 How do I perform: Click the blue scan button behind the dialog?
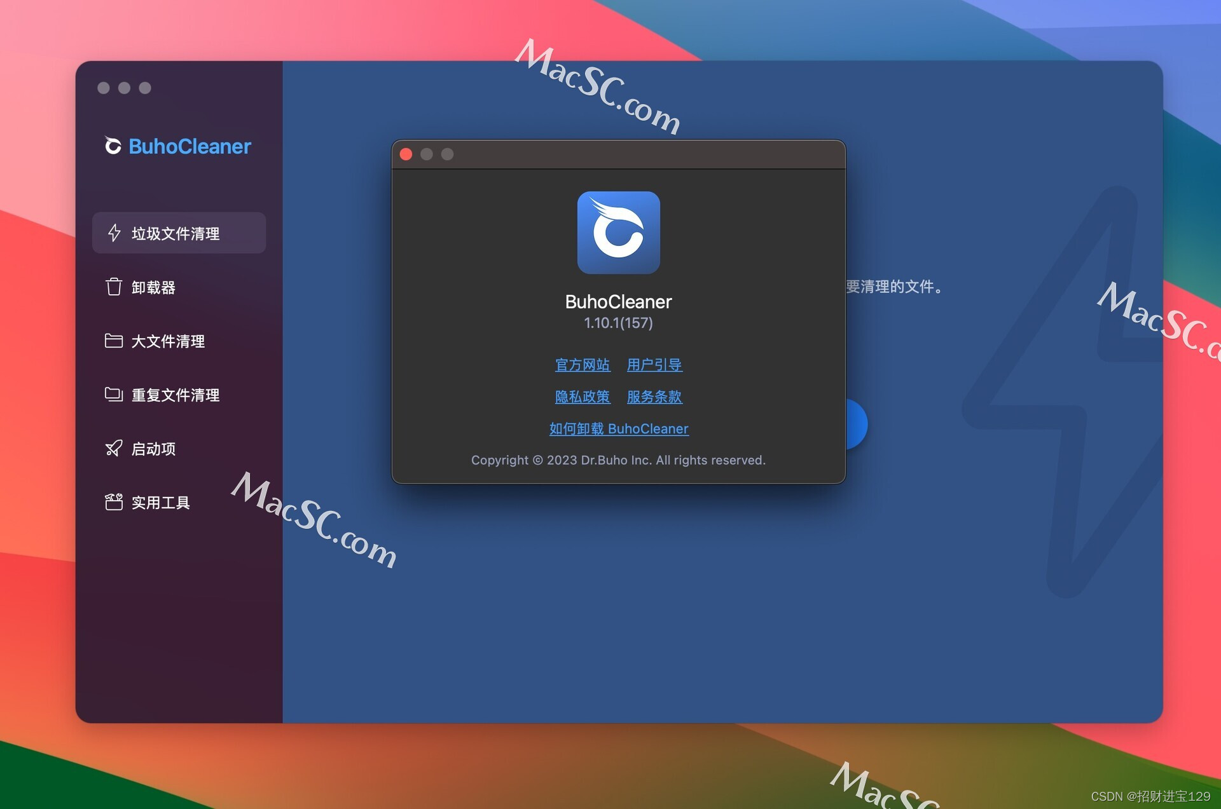click(856, 424)
